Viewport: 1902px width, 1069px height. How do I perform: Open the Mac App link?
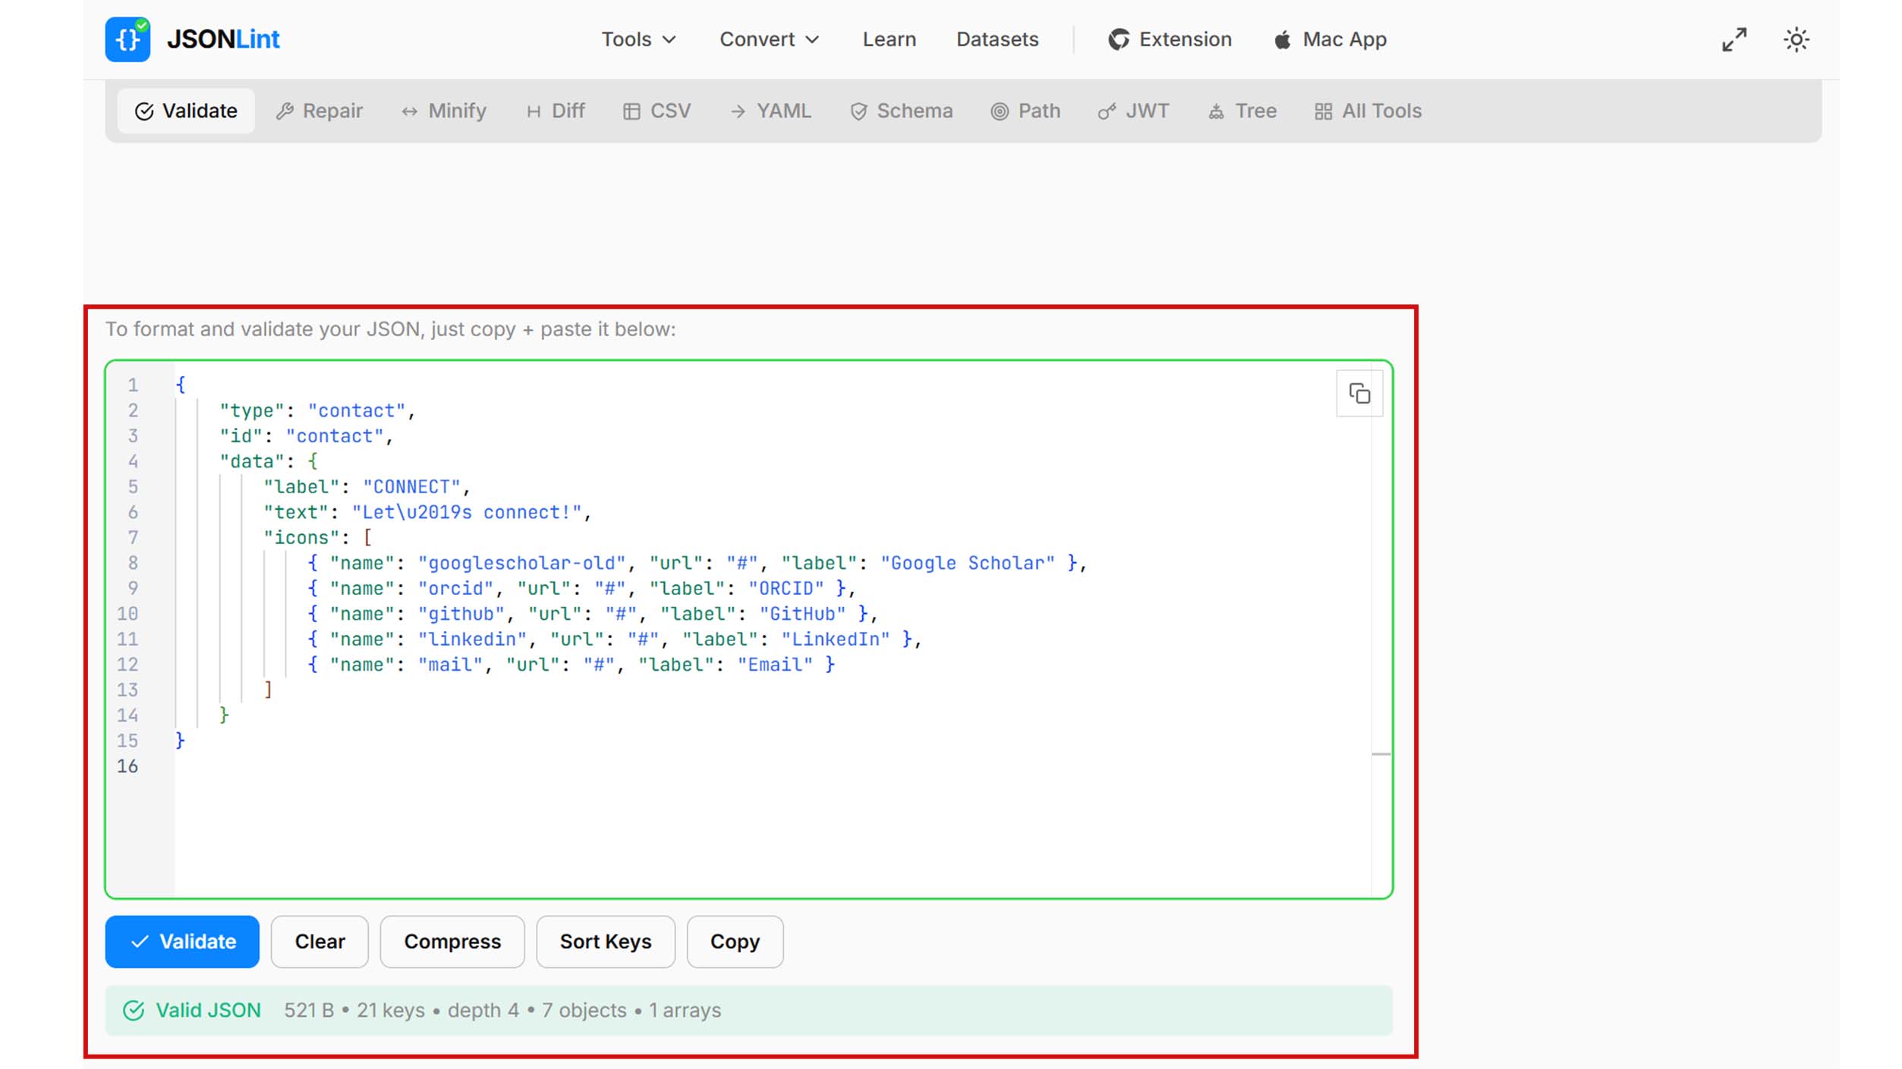(1330, 39)
